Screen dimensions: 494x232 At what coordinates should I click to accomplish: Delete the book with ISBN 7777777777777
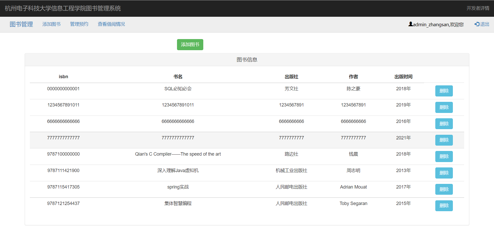(444, 140)
